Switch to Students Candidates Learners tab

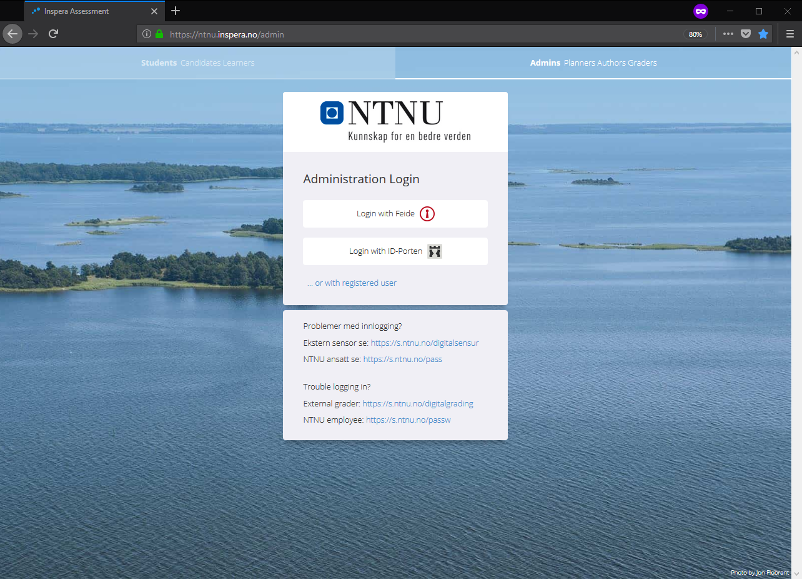(197, 63)
